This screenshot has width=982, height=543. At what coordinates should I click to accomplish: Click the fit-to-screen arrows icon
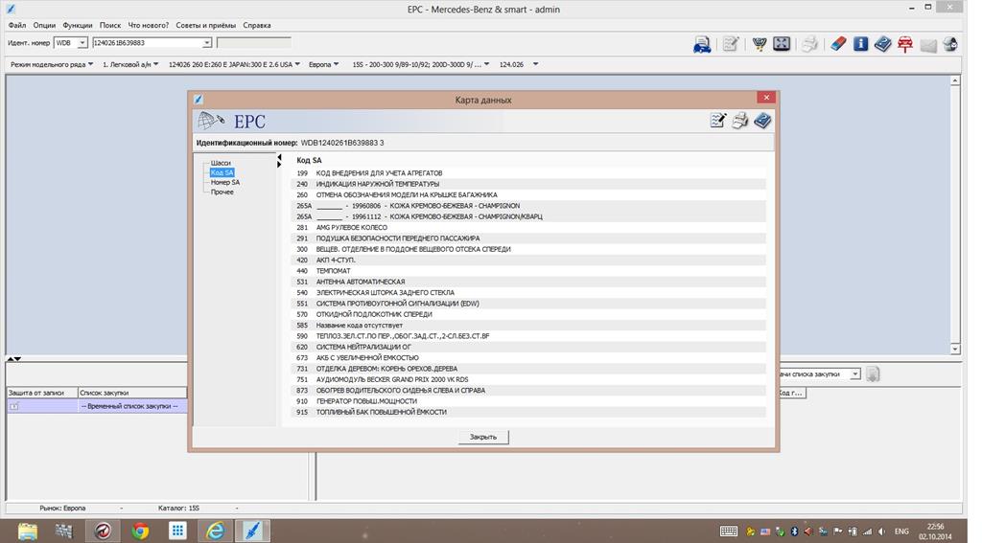[782, 44]
